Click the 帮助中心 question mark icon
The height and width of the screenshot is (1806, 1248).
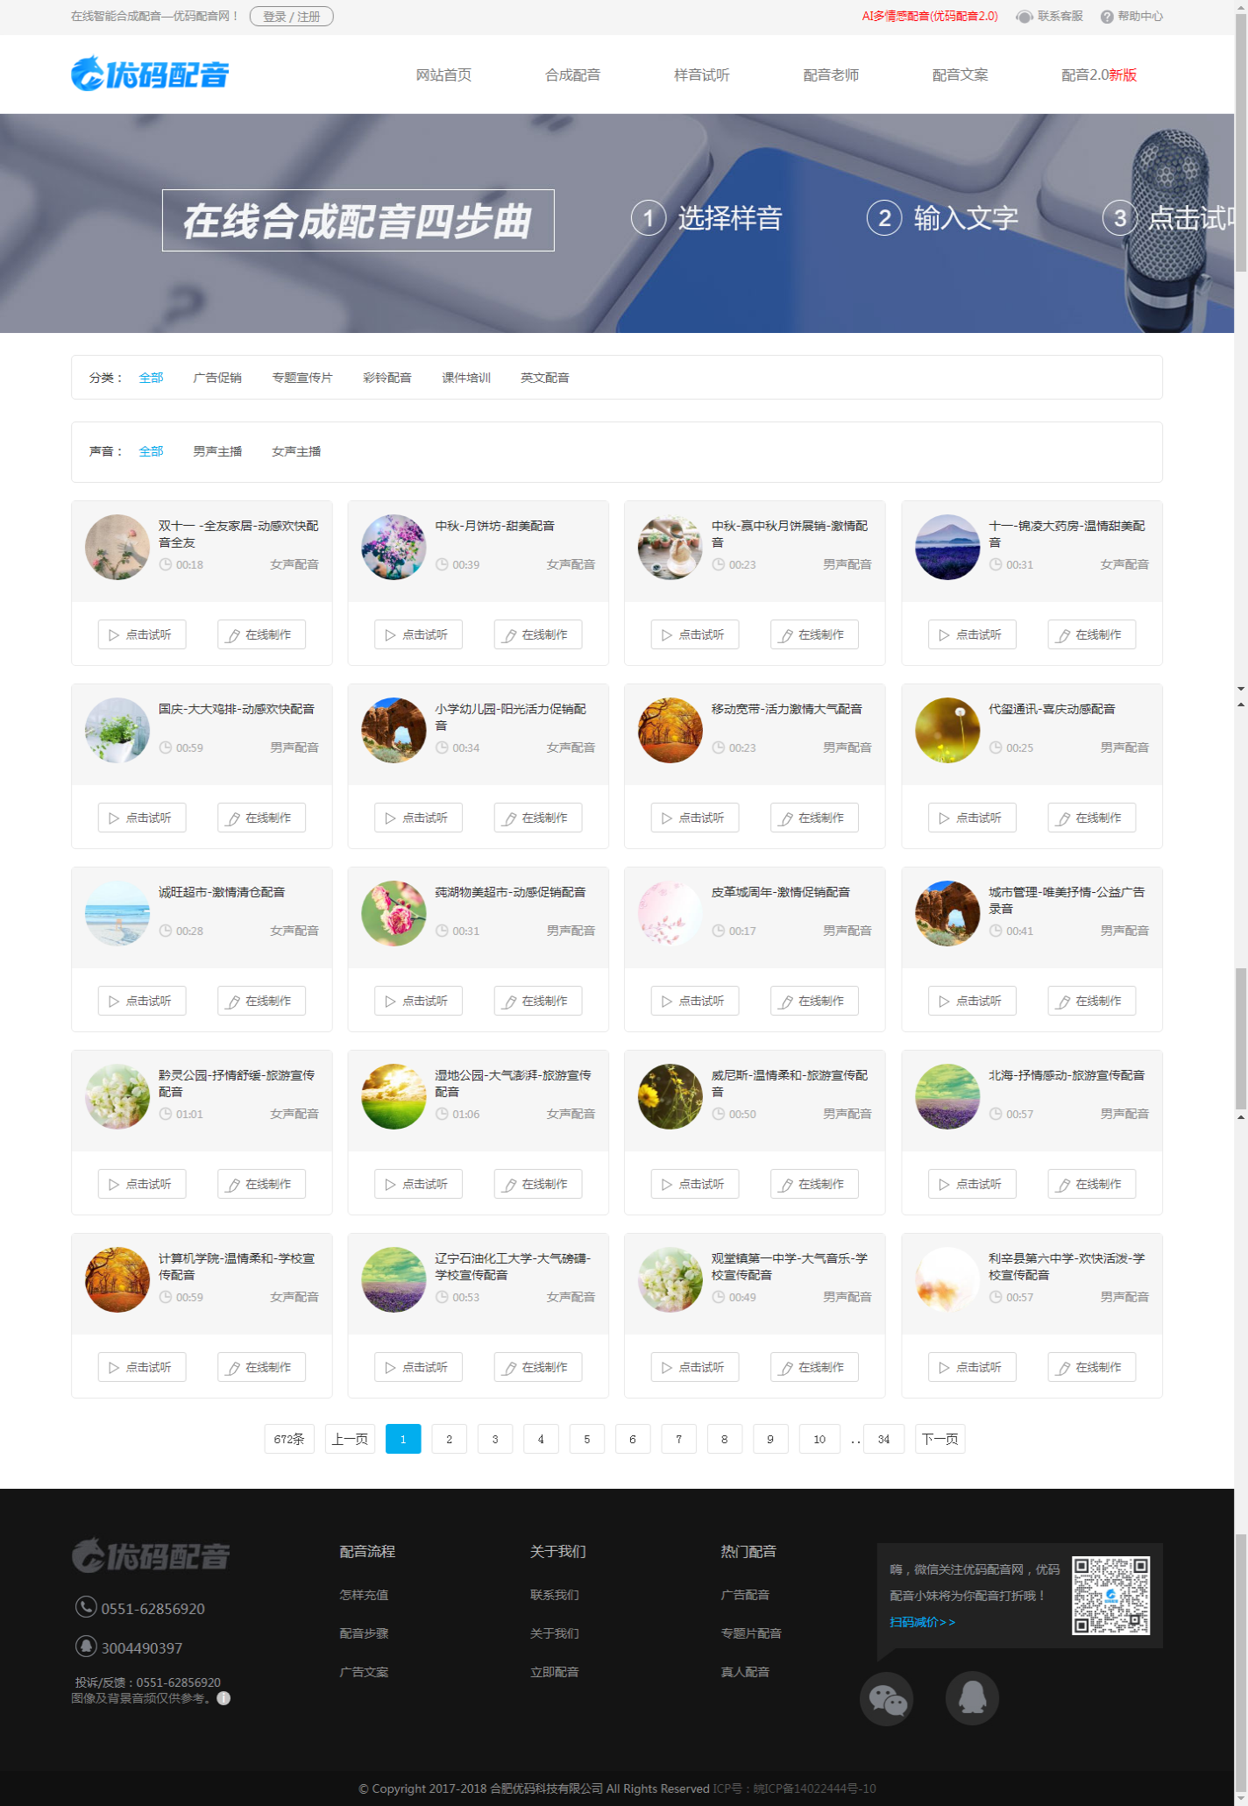pyautogui.click(x=1107, y=17)
